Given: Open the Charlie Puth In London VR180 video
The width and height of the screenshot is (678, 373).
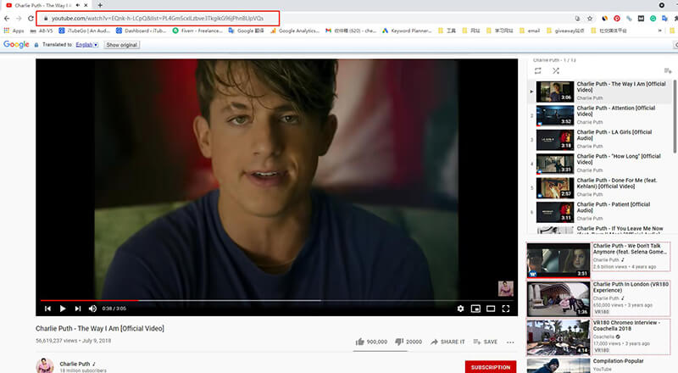Looking at the screenshot, I should 598,298.
